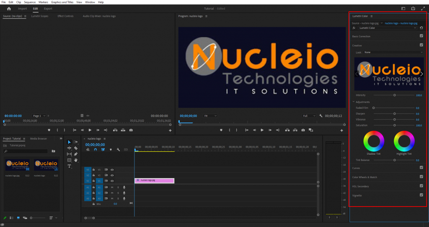
Task: Open Program monitor panel menu
Action: [206, 16]
